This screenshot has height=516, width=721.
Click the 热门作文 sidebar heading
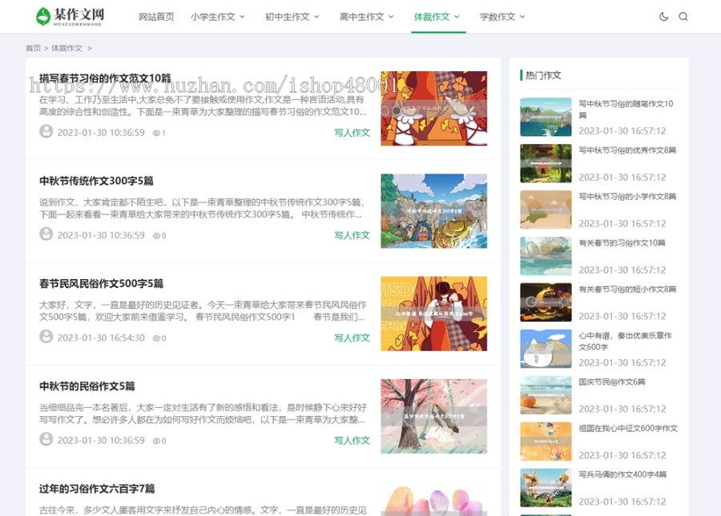pyautogui.click(x=543, y=75)
